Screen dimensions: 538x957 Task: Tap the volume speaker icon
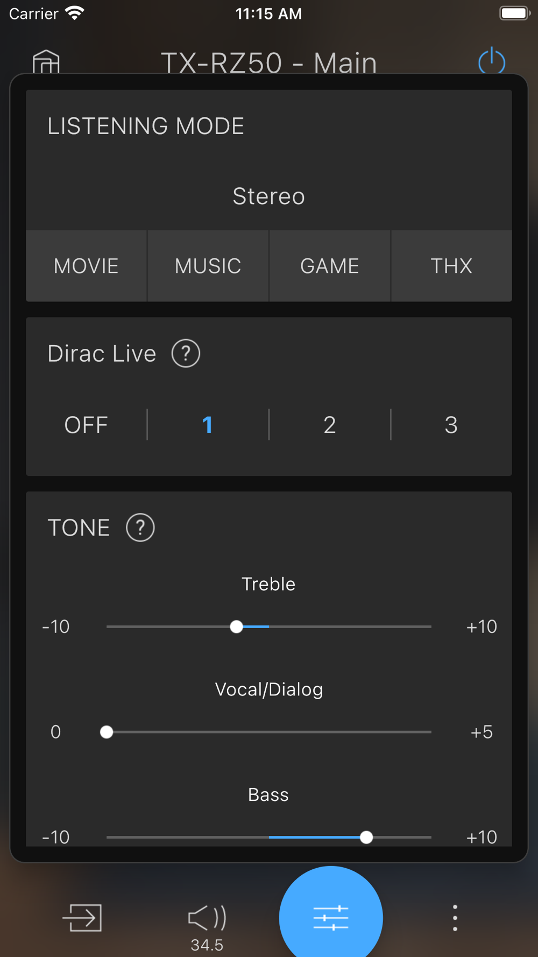(207, 918)
